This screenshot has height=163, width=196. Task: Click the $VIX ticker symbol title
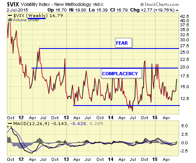pyautogui.click(x=13, y=4)
